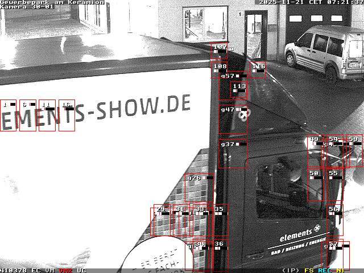Select detection box 55
Screen dimensions: 364x273
[x=335, y=185]
